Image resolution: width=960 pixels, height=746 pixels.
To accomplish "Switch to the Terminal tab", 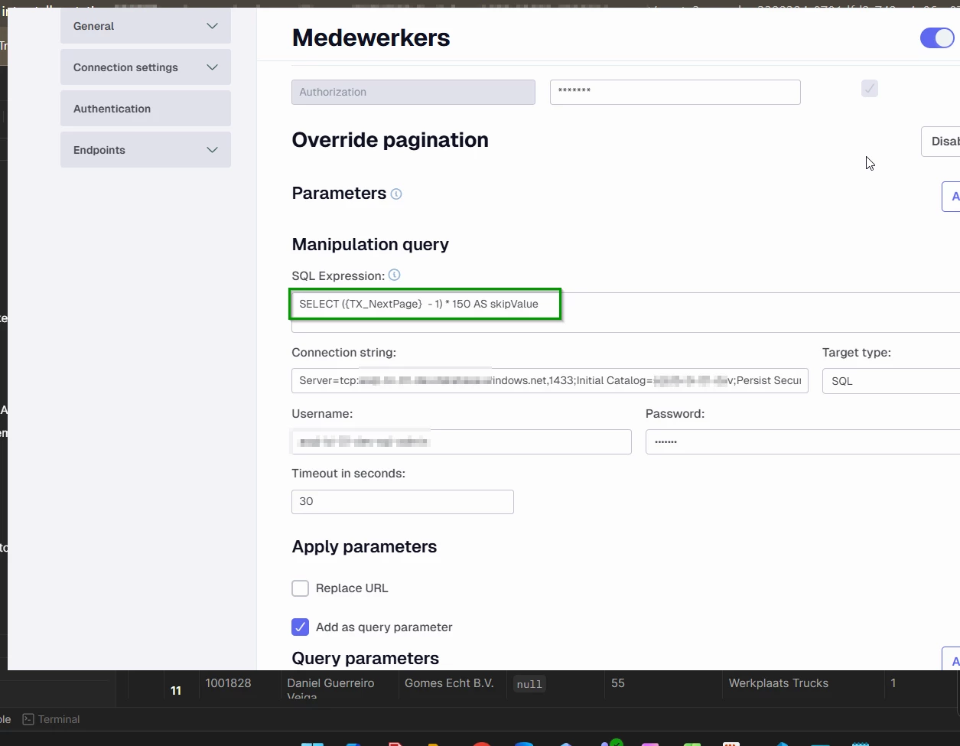I will tap(51, 719).
